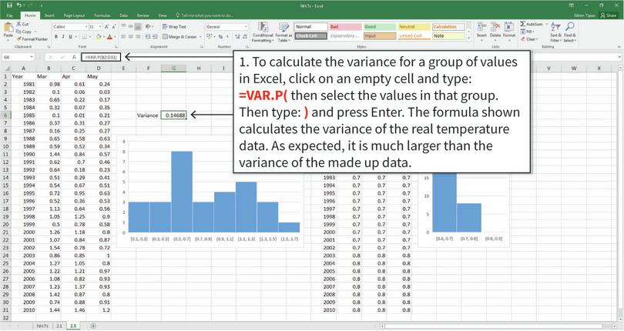
Task: Click the formula bar showing =VAR.P(B2:D31)
Action: click(100, 57)
